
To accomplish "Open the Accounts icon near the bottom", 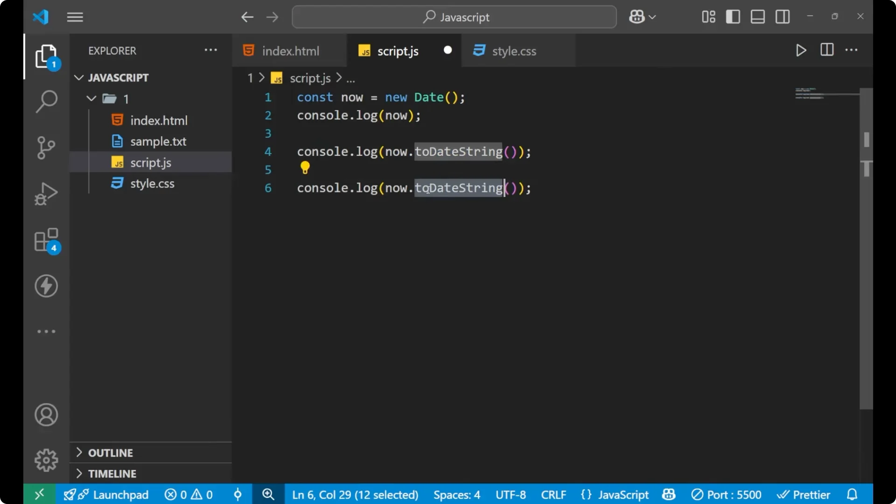I will coord(46,415).
